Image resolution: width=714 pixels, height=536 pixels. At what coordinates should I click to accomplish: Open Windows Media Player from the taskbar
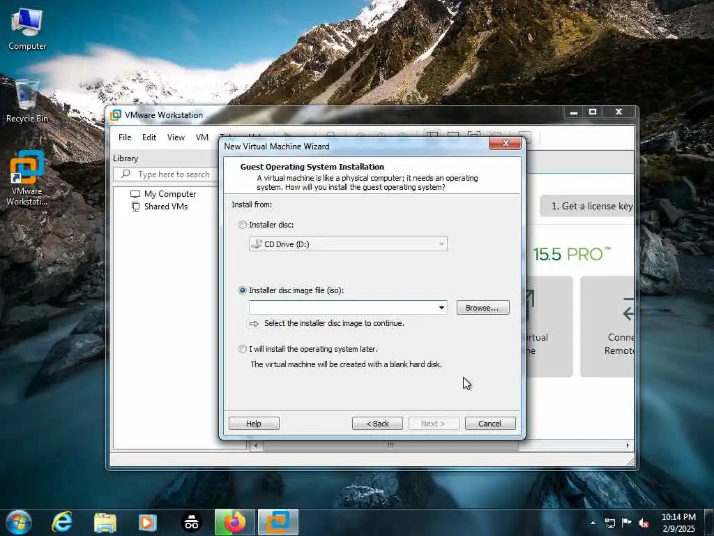148,522
